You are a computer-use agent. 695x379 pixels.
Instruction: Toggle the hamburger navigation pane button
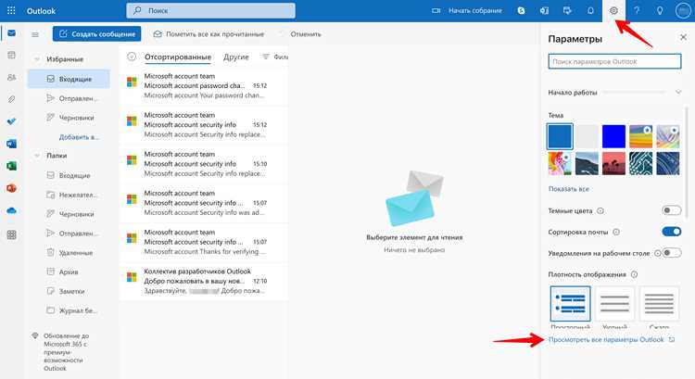[x=35, y=34]
